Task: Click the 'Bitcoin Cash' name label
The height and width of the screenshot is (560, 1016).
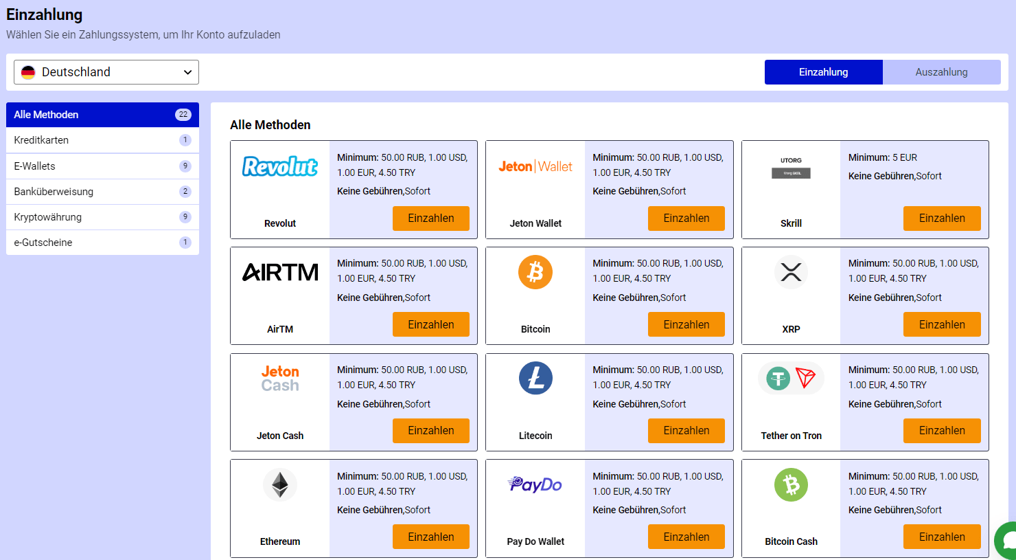Action: [x=791, y=541]
